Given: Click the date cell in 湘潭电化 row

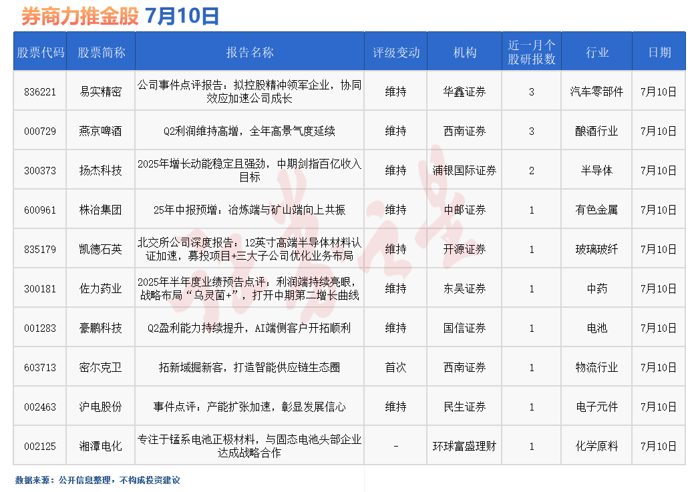Looking at the screenshot, I should click(659, 446).
